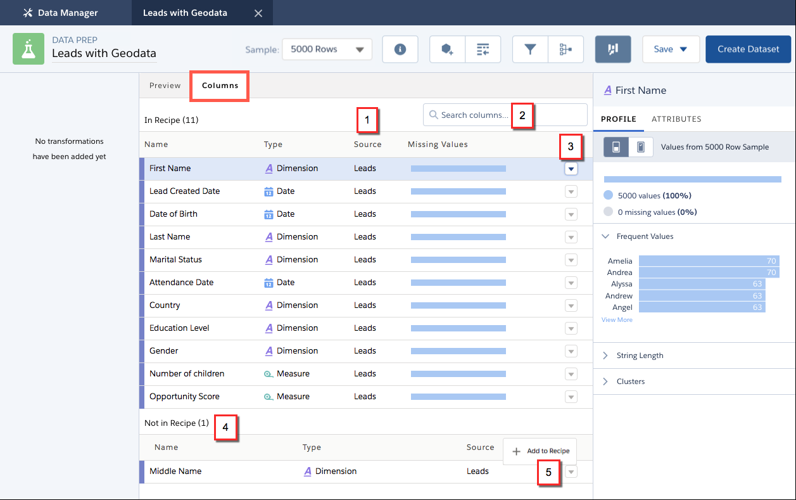Select the second values-view toggle in Profile

pyautogui.click(x=640, y=147)
